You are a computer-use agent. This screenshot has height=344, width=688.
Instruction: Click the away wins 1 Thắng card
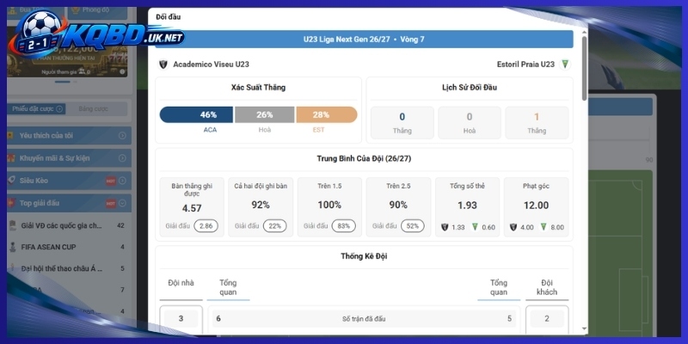pyautogui.click(x=537, y=123)
